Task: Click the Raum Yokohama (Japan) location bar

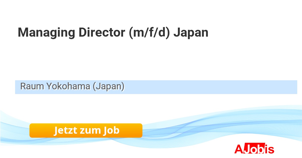Action: click(x=156, y=87)
